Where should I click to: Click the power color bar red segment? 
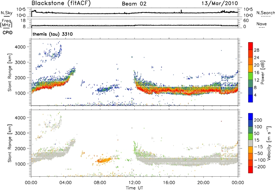[251, 46]
